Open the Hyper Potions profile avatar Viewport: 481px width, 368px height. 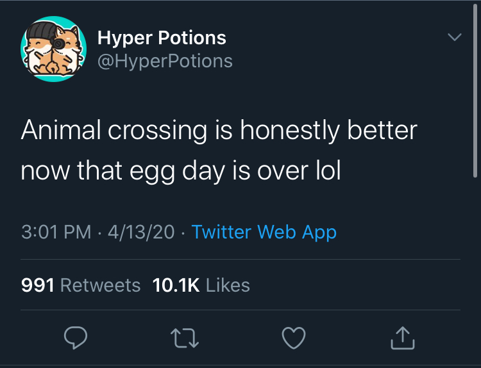[53, 49]
